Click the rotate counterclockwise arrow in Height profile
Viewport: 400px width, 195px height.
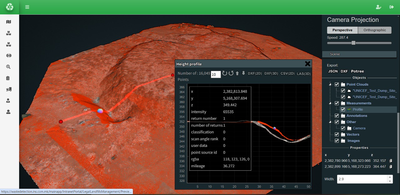pos(231,73)
